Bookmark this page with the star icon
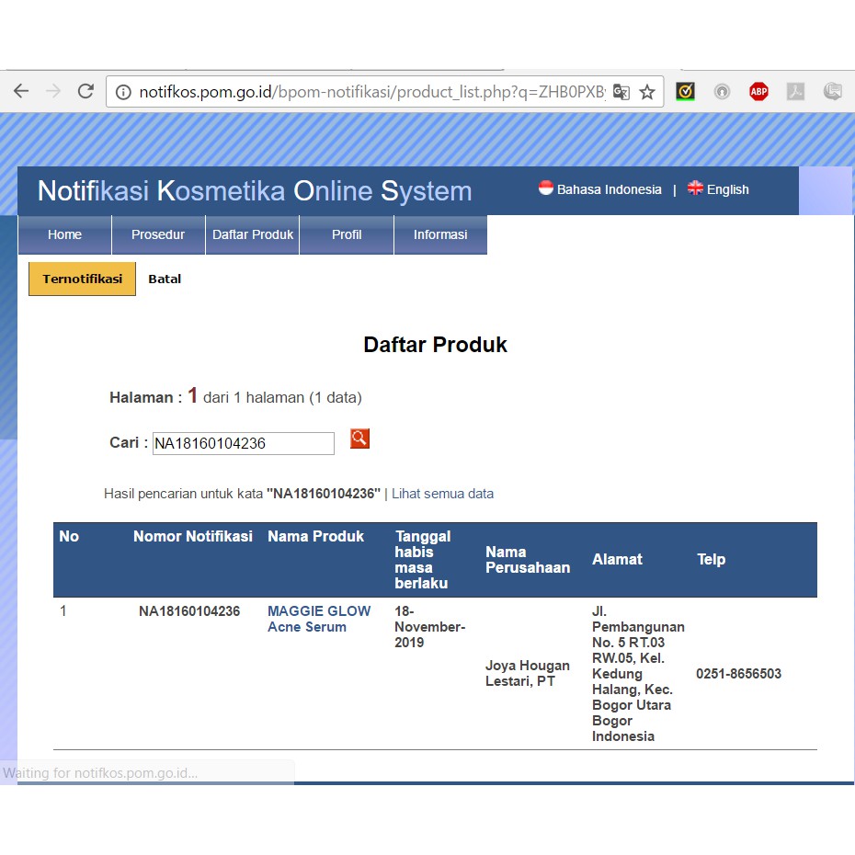The image size is (855, 855). [647, 92]
